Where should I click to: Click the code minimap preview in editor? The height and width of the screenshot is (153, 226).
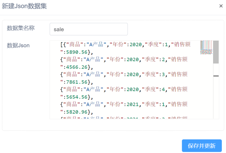[206, 47]
